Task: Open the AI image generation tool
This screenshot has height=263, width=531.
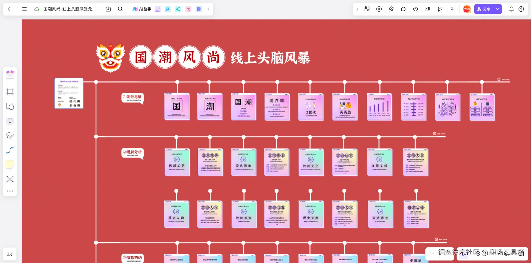Action: coord(158,9)
